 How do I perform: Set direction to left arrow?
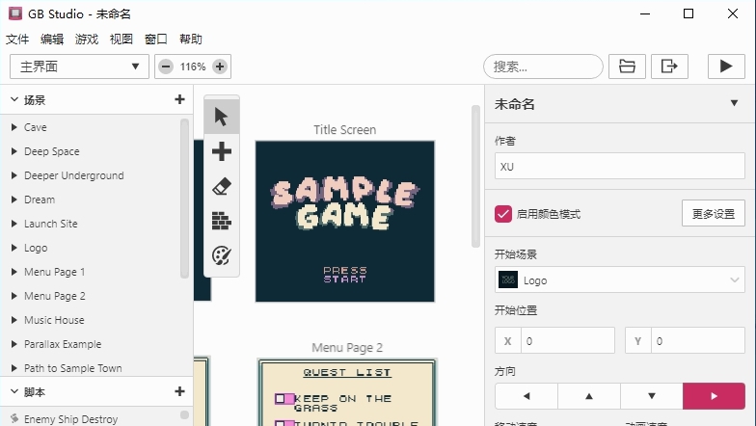point(526,396)
